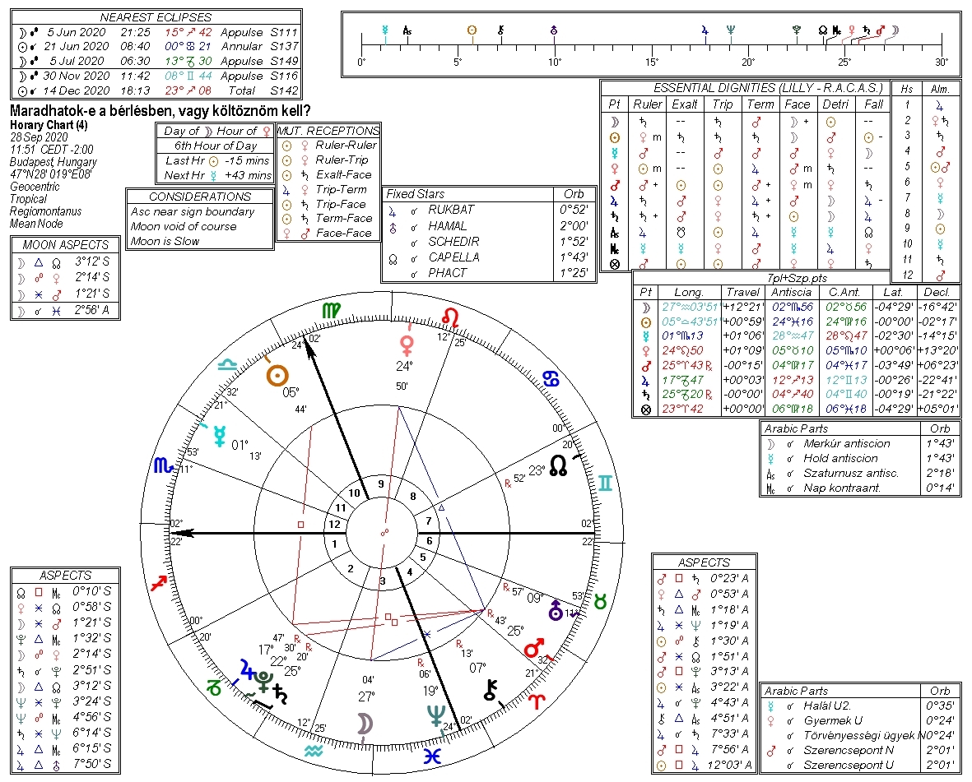Click the Antiscia column header
The height and width of the screenshot is (782, 972).
coord(791,292)
